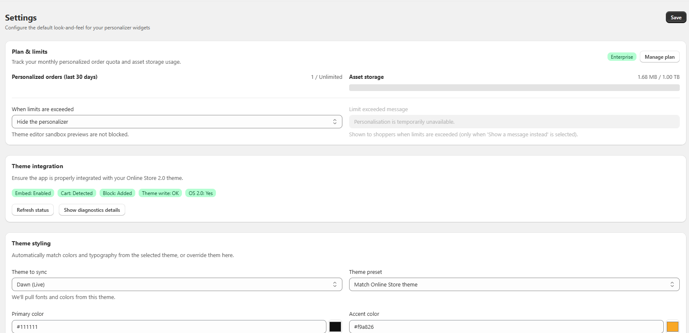This screenshot has height=333, width=689.
Task: Click the 'Theme write: OK' badge
Action: coord(160,193)
